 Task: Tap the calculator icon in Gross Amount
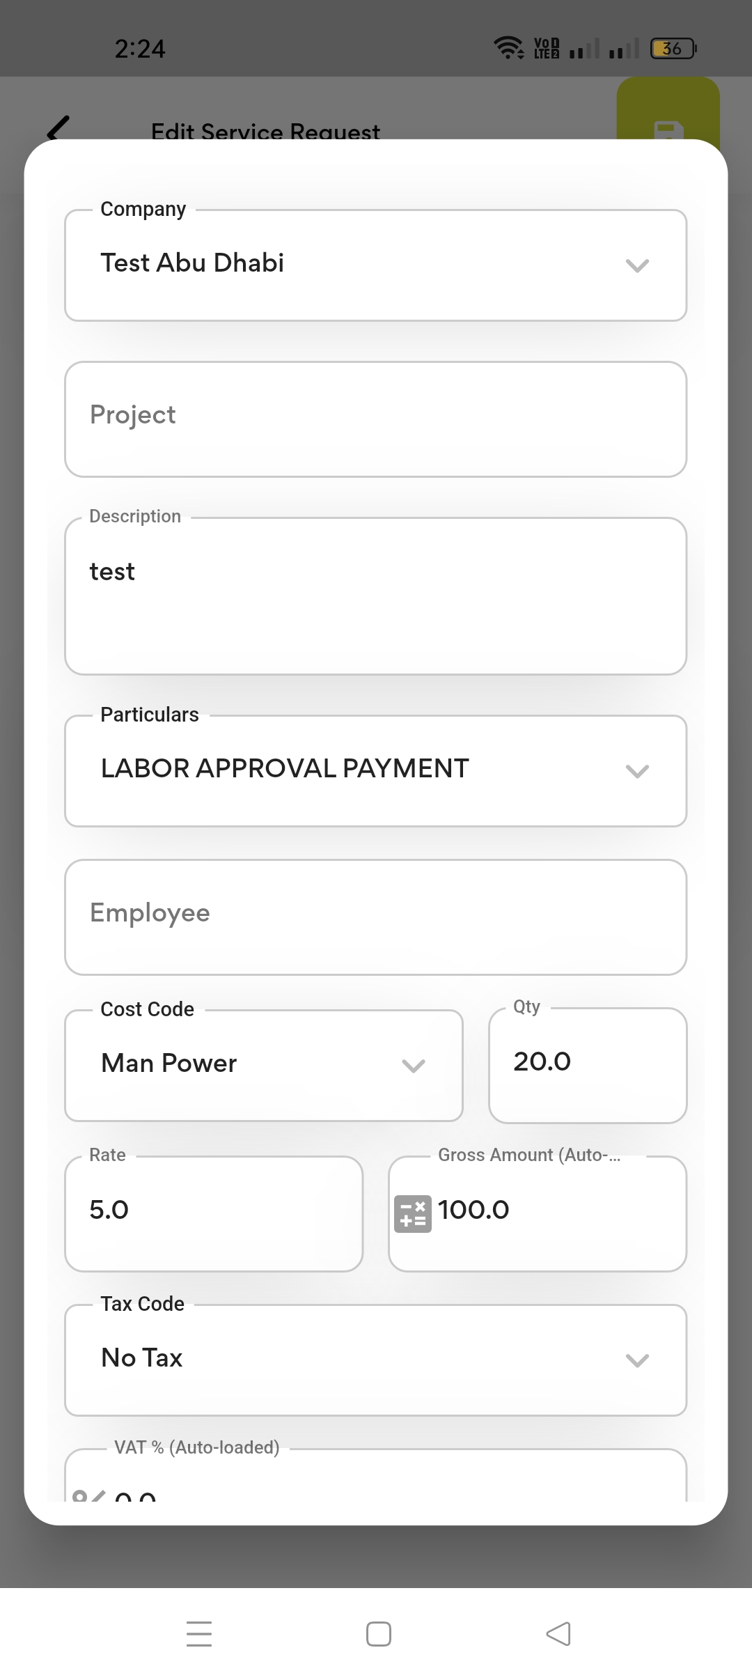(412, 1214)
